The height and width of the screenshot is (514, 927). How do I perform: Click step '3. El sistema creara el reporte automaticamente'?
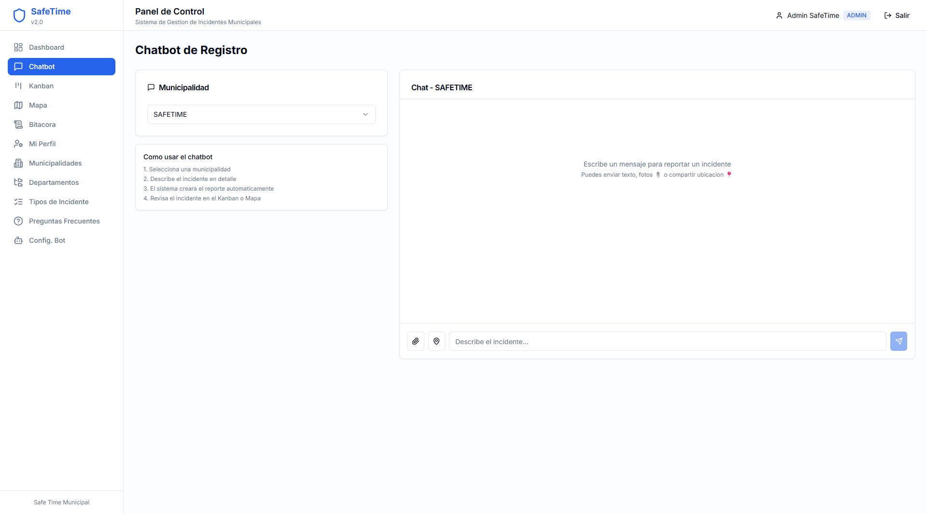click(x=209, y=189)
